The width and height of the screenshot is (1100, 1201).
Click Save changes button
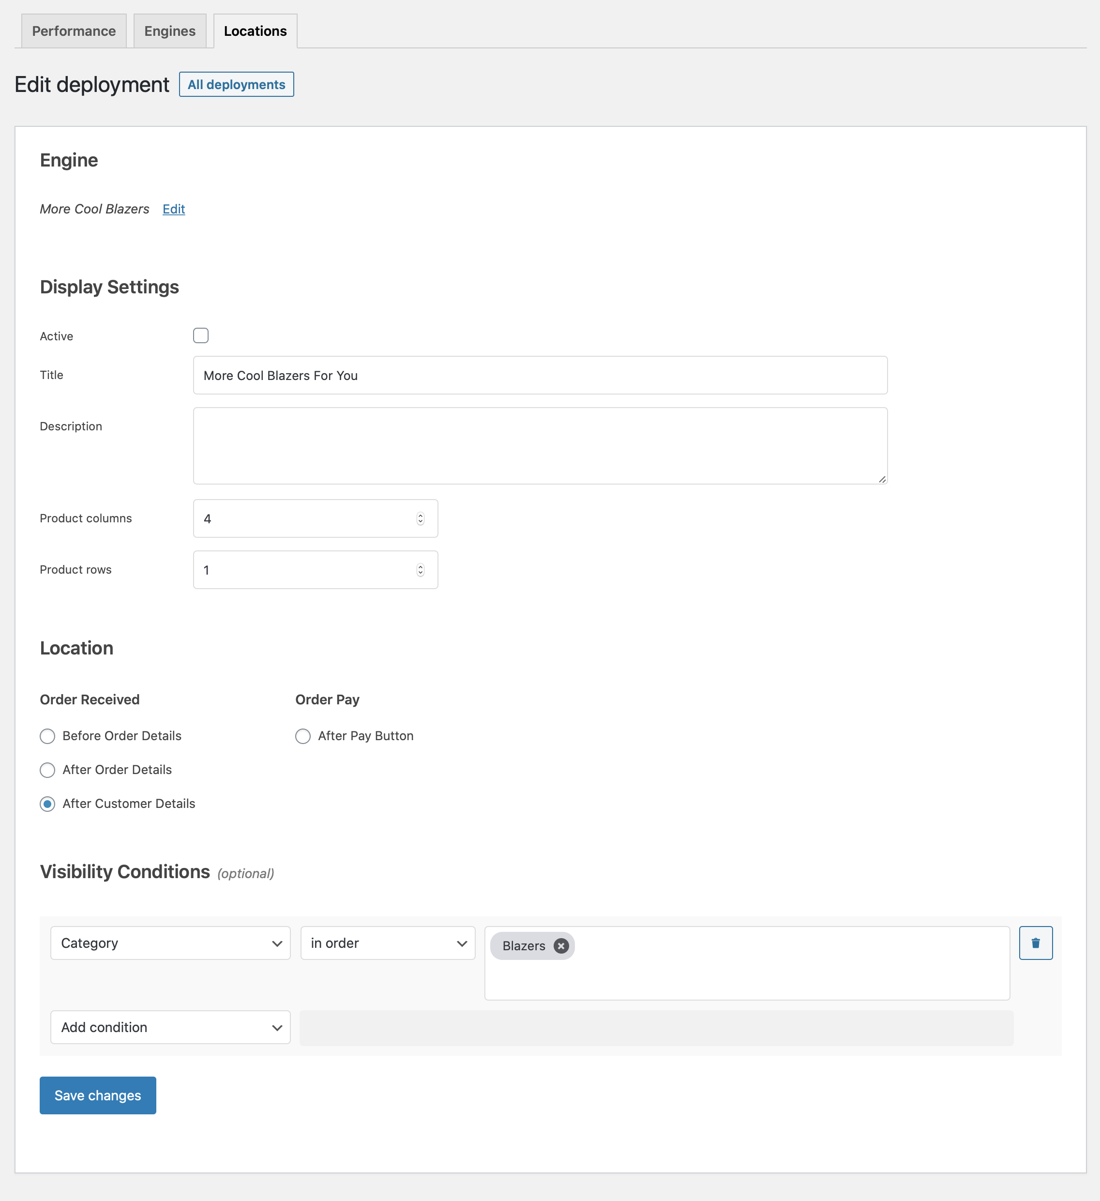point(98,1095)
